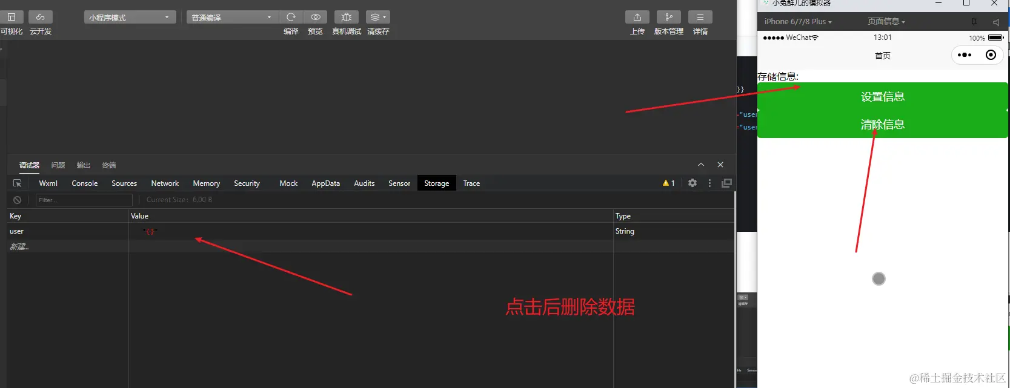Pin the simulator window icon
1010x388 pixels.
point(974,22)
